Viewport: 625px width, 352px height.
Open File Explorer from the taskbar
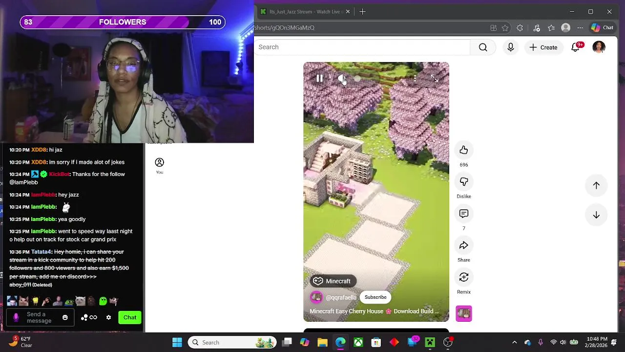322,342
